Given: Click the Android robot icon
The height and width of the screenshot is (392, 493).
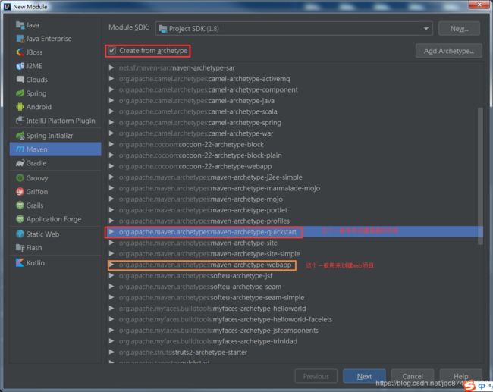Looking at the screenshot, I should [x=20, y=107].
